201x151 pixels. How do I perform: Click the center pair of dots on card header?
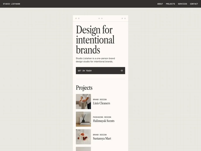pyautogui.click(x=100, y=18)
